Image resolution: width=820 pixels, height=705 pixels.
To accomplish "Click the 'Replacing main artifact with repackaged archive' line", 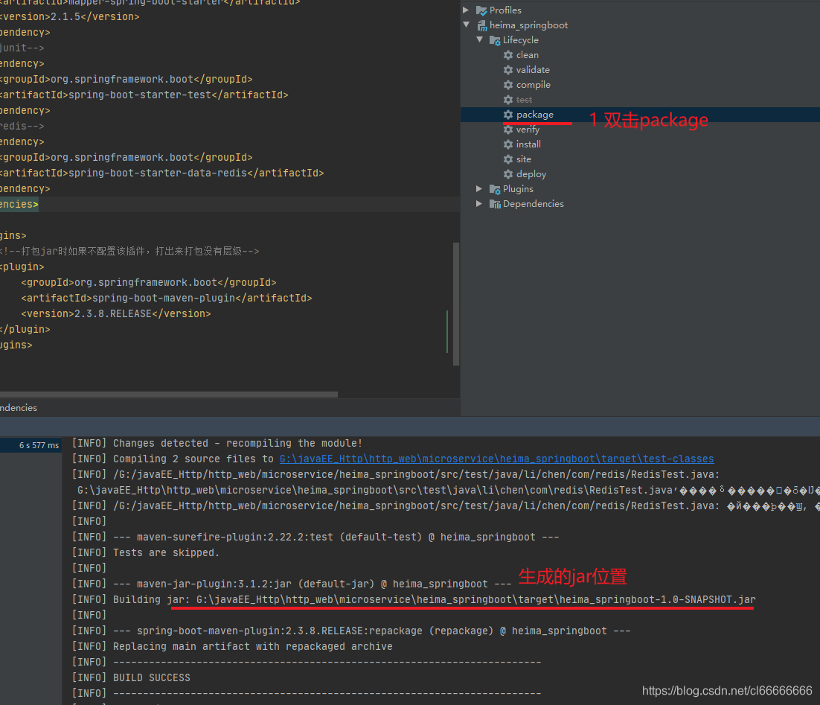I will click(x=232, y=646).
